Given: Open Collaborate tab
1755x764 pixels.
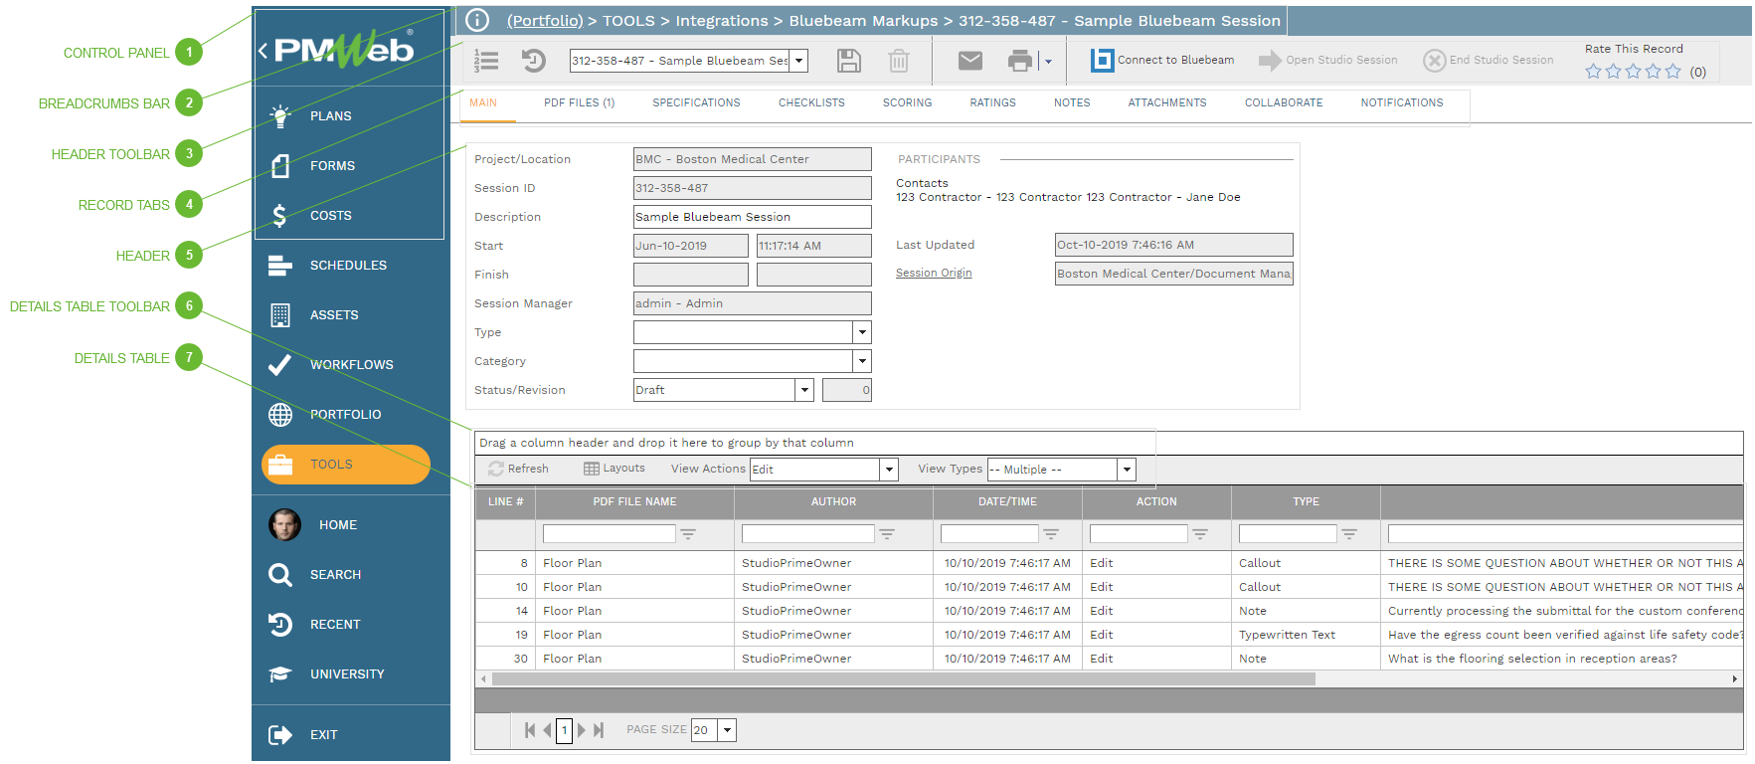Looking at the screenshot, I should click(1284, 103).
